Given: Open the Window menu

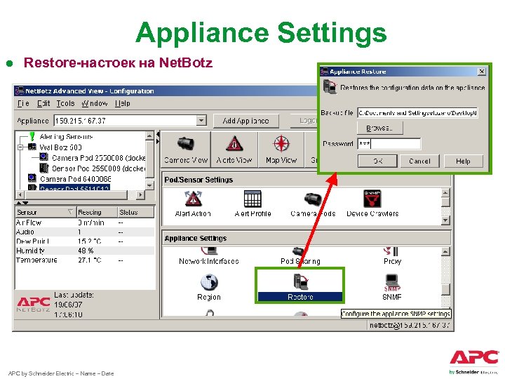Looking at the screenshot, I should pos(95,103).
